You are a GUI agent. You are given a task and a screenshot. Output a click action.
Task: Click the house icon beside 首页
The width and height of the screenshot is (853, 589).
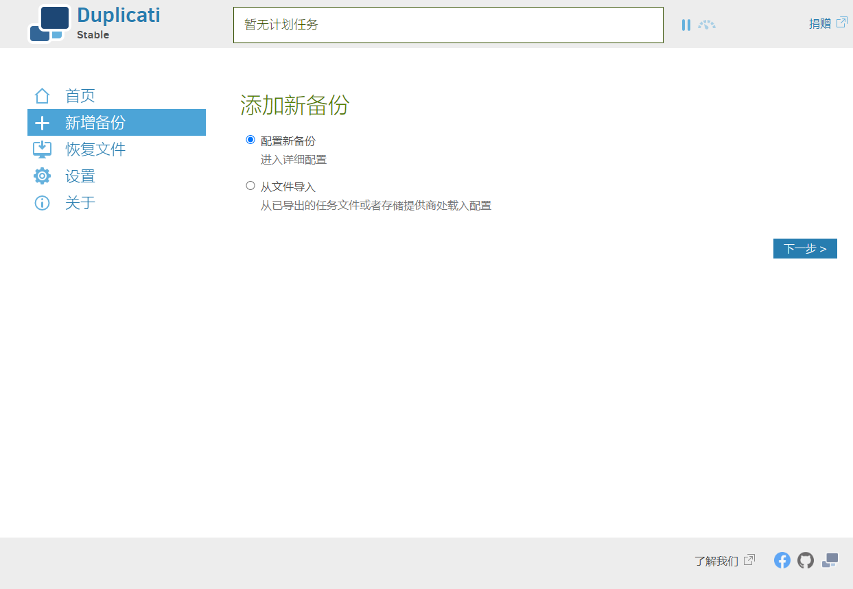tap(43, 96)
